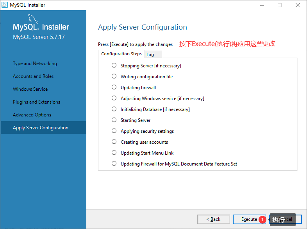This screenshot has width=307, height=229.
Task: Click the 'MySQL Server 5.7.17' label
Action: coord(39,37)
